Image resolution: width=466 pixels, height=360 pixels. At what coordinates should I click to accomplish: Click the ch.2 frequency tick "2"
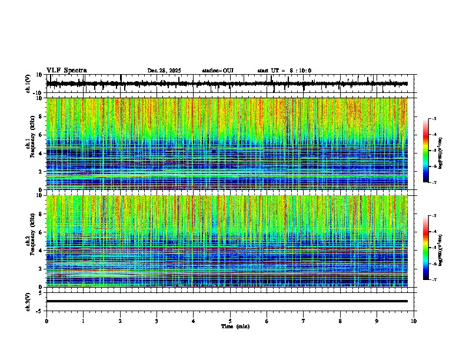coord(41,269)
